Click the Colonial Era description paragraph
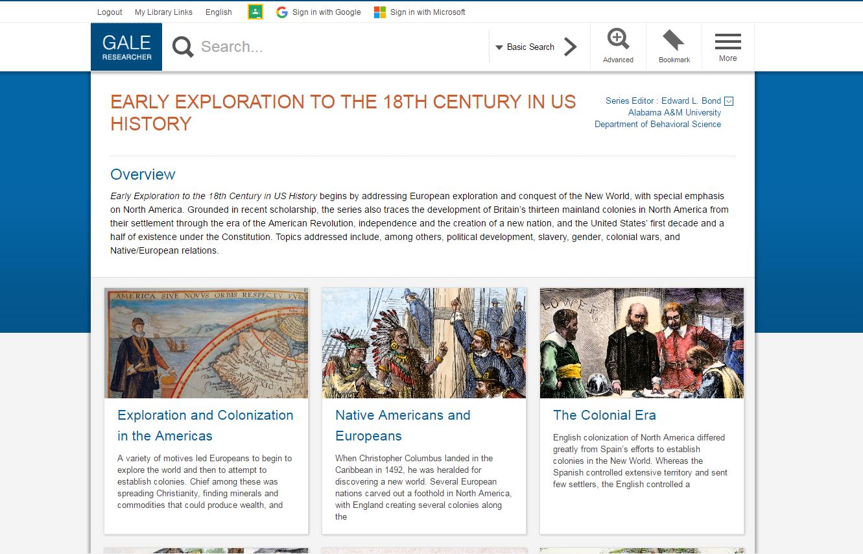Viewport: 863px width, 554px height. 640,461
